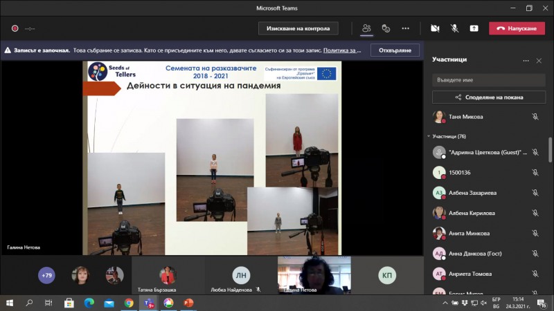Click the muted mic icon for Анита Минкова
Viewport: 554px width, 311px height.
coord(535,233)
